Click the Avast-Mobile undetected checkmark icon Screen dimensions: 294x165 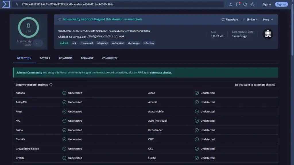point(197,111)
